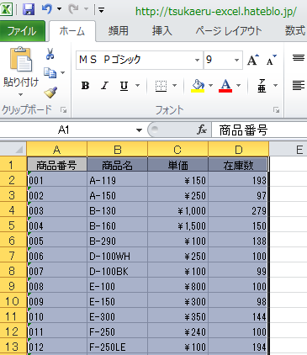This screenshot has height=355, width=307.
Task: Expand the font size dropdown list
Action: click(236, 60)
